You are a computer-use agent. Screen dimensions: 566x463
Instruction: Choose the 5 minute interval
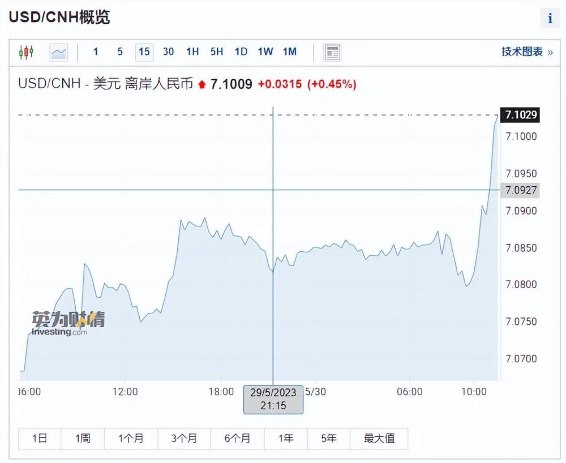coord(120,52)
